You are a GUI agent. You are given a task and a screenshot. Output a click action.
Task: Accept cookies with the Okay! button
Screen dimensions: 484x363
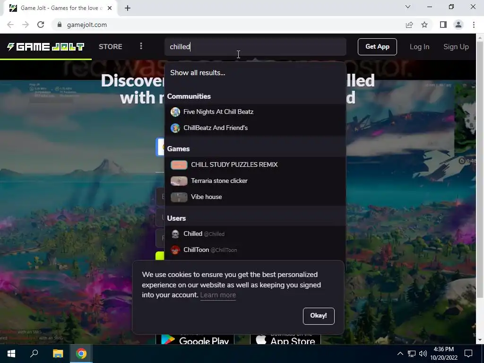click(x=319, y=316)
